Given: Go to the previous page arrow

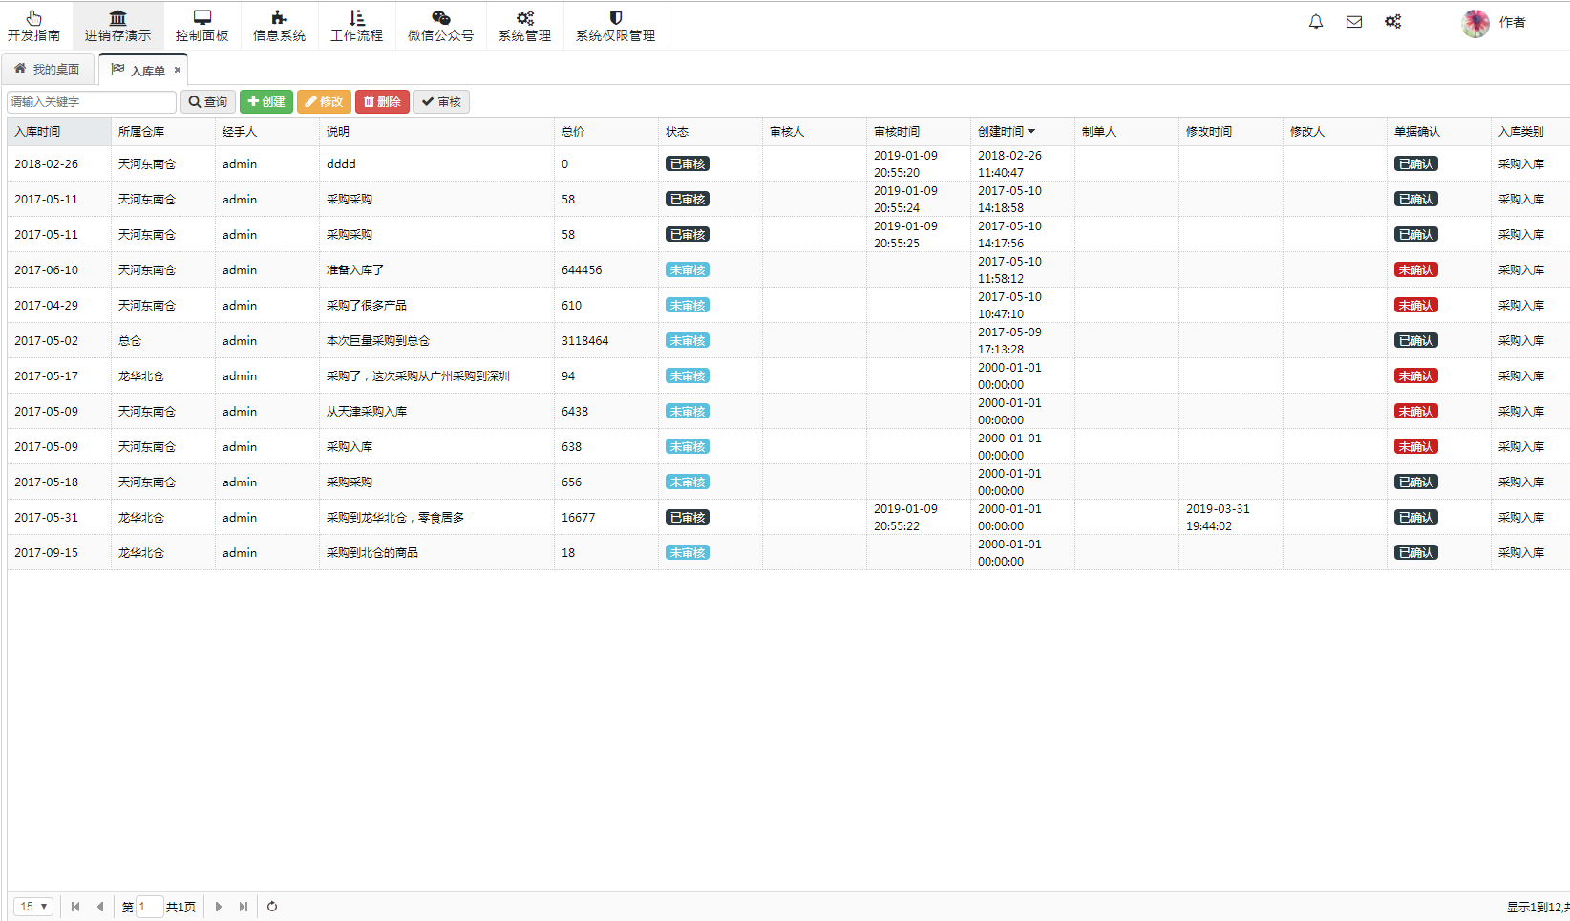Looking at the screenshot, I should click(100, 907).
